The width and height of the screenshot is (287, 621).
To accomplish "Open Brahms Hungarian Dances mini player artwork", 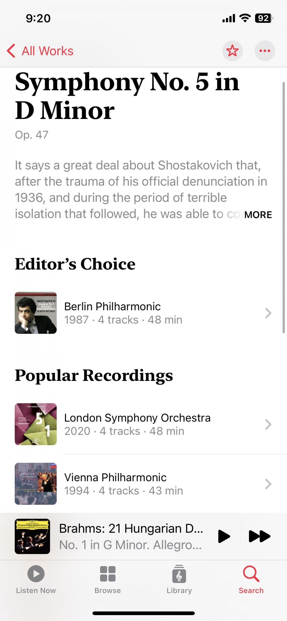I will pos(32,536).
